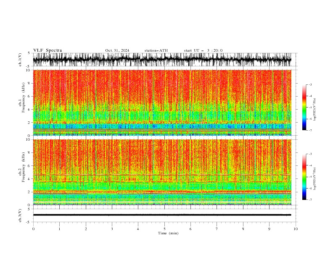
Task: Click the "-3" label on ch.1 colorbar
Action: point(310,84)
